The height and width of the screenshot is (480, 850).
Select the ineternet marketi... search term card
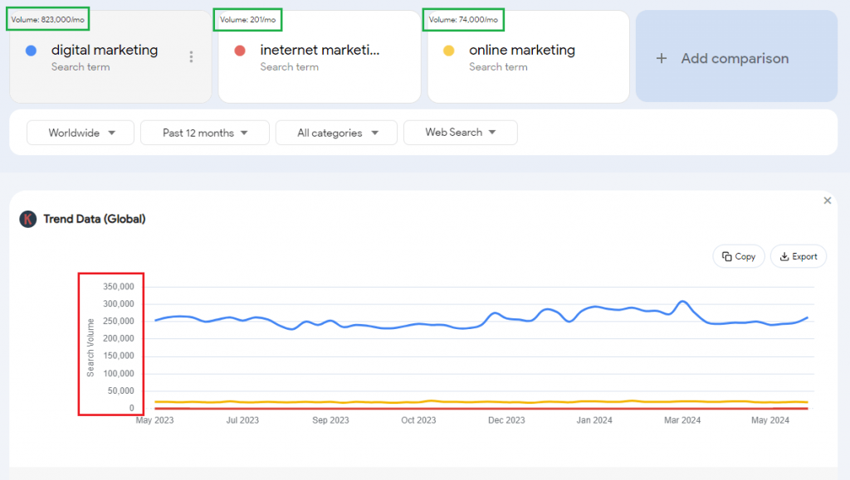(320, 57)
